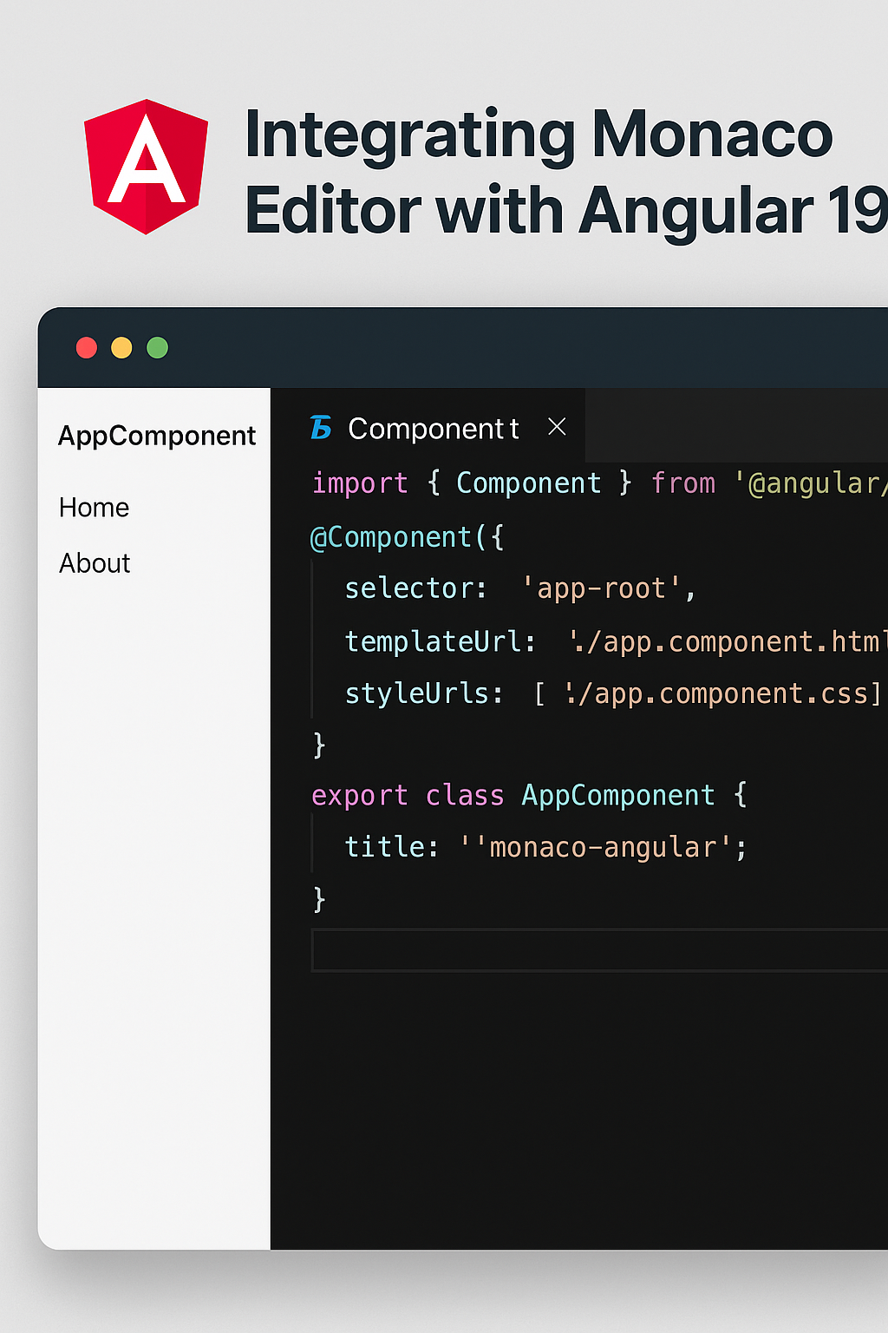Switch to the 'Component t' tab
Image resolution: width=888 pixels, height=1333 pixels.
point(432,428)
